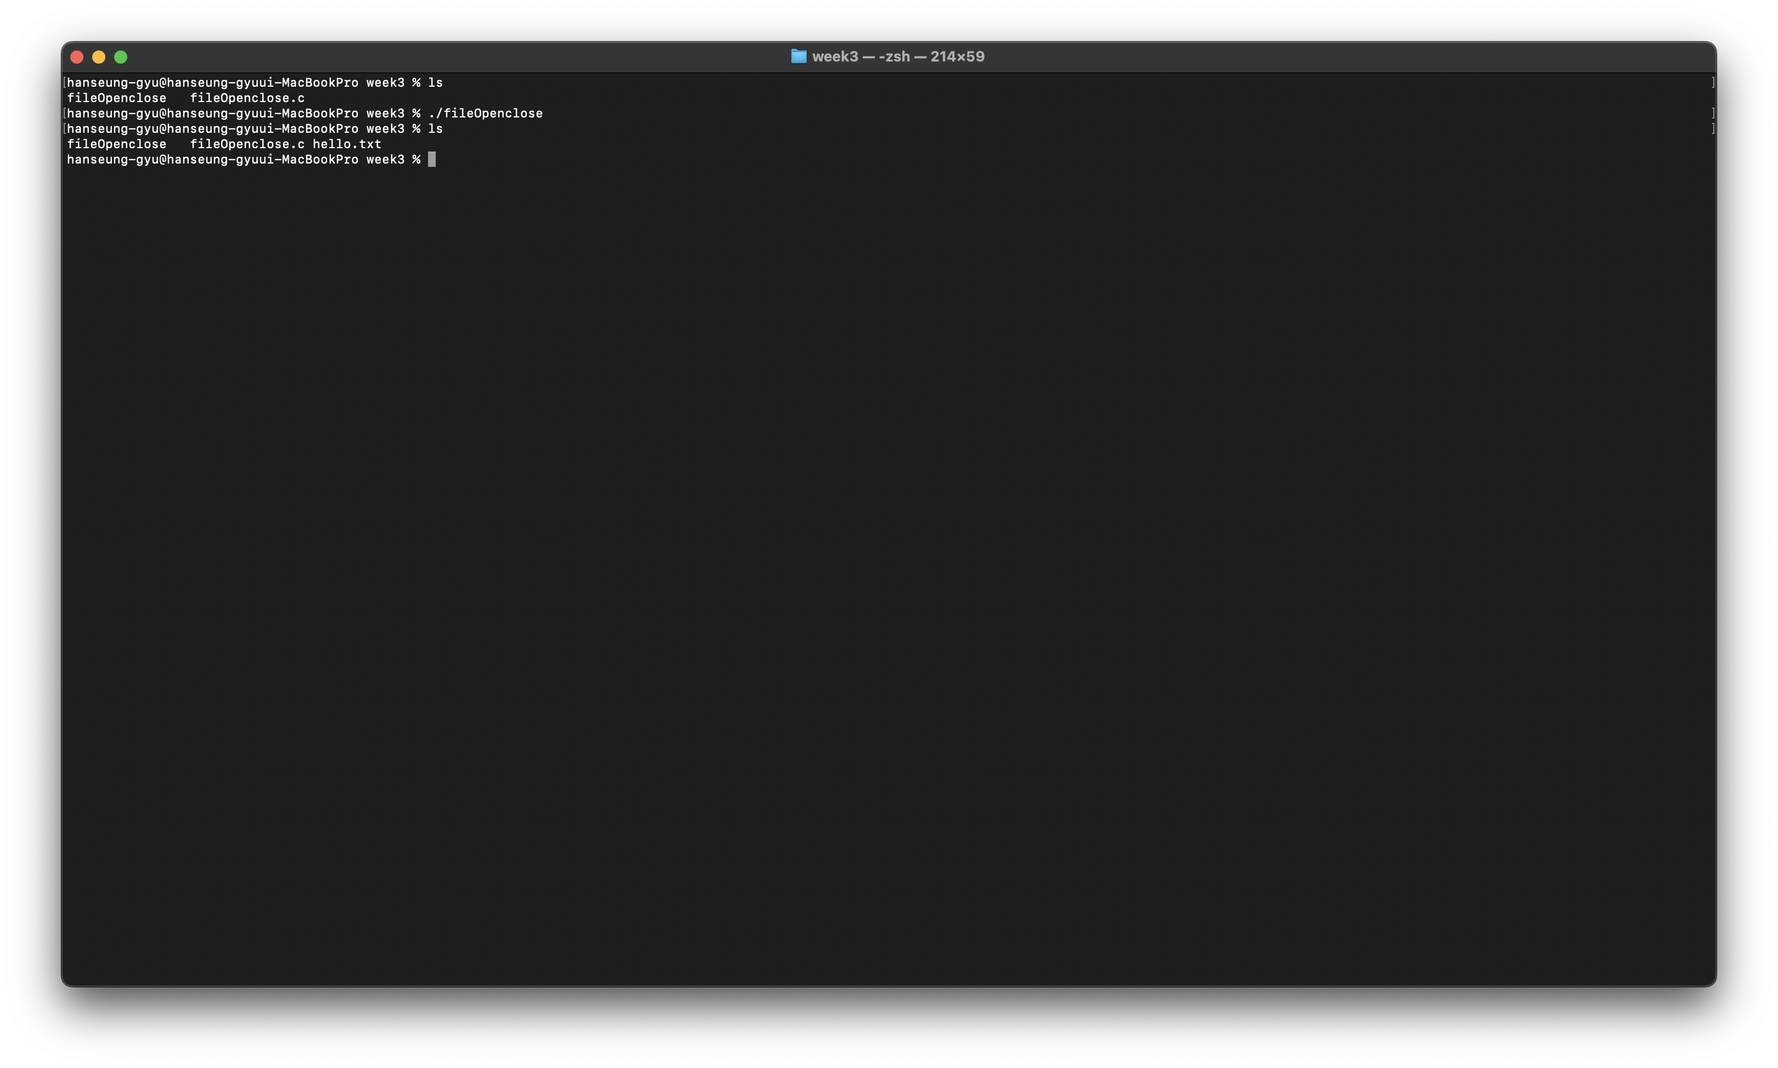Click fileOpenclose executable name in first ls output
The height and width of the screenshot is (1068, 1778).
pos(116,98)
